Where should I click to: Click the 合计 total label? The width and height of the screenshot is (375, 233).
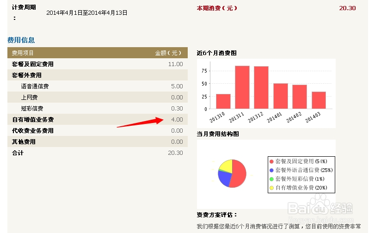[18, 153]
